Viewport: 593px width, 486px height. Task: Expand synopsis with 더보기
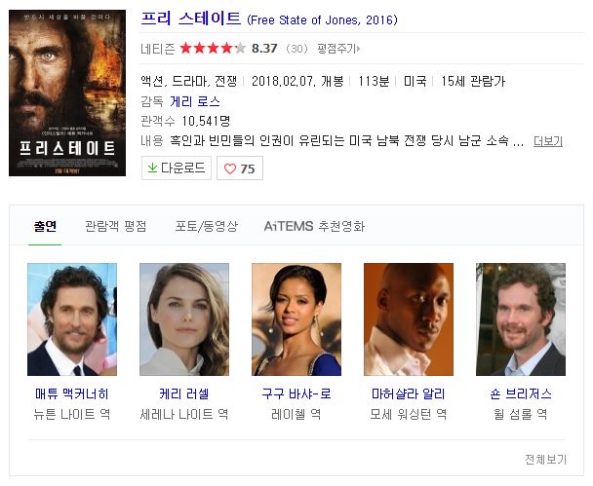[x=548, y=141]
